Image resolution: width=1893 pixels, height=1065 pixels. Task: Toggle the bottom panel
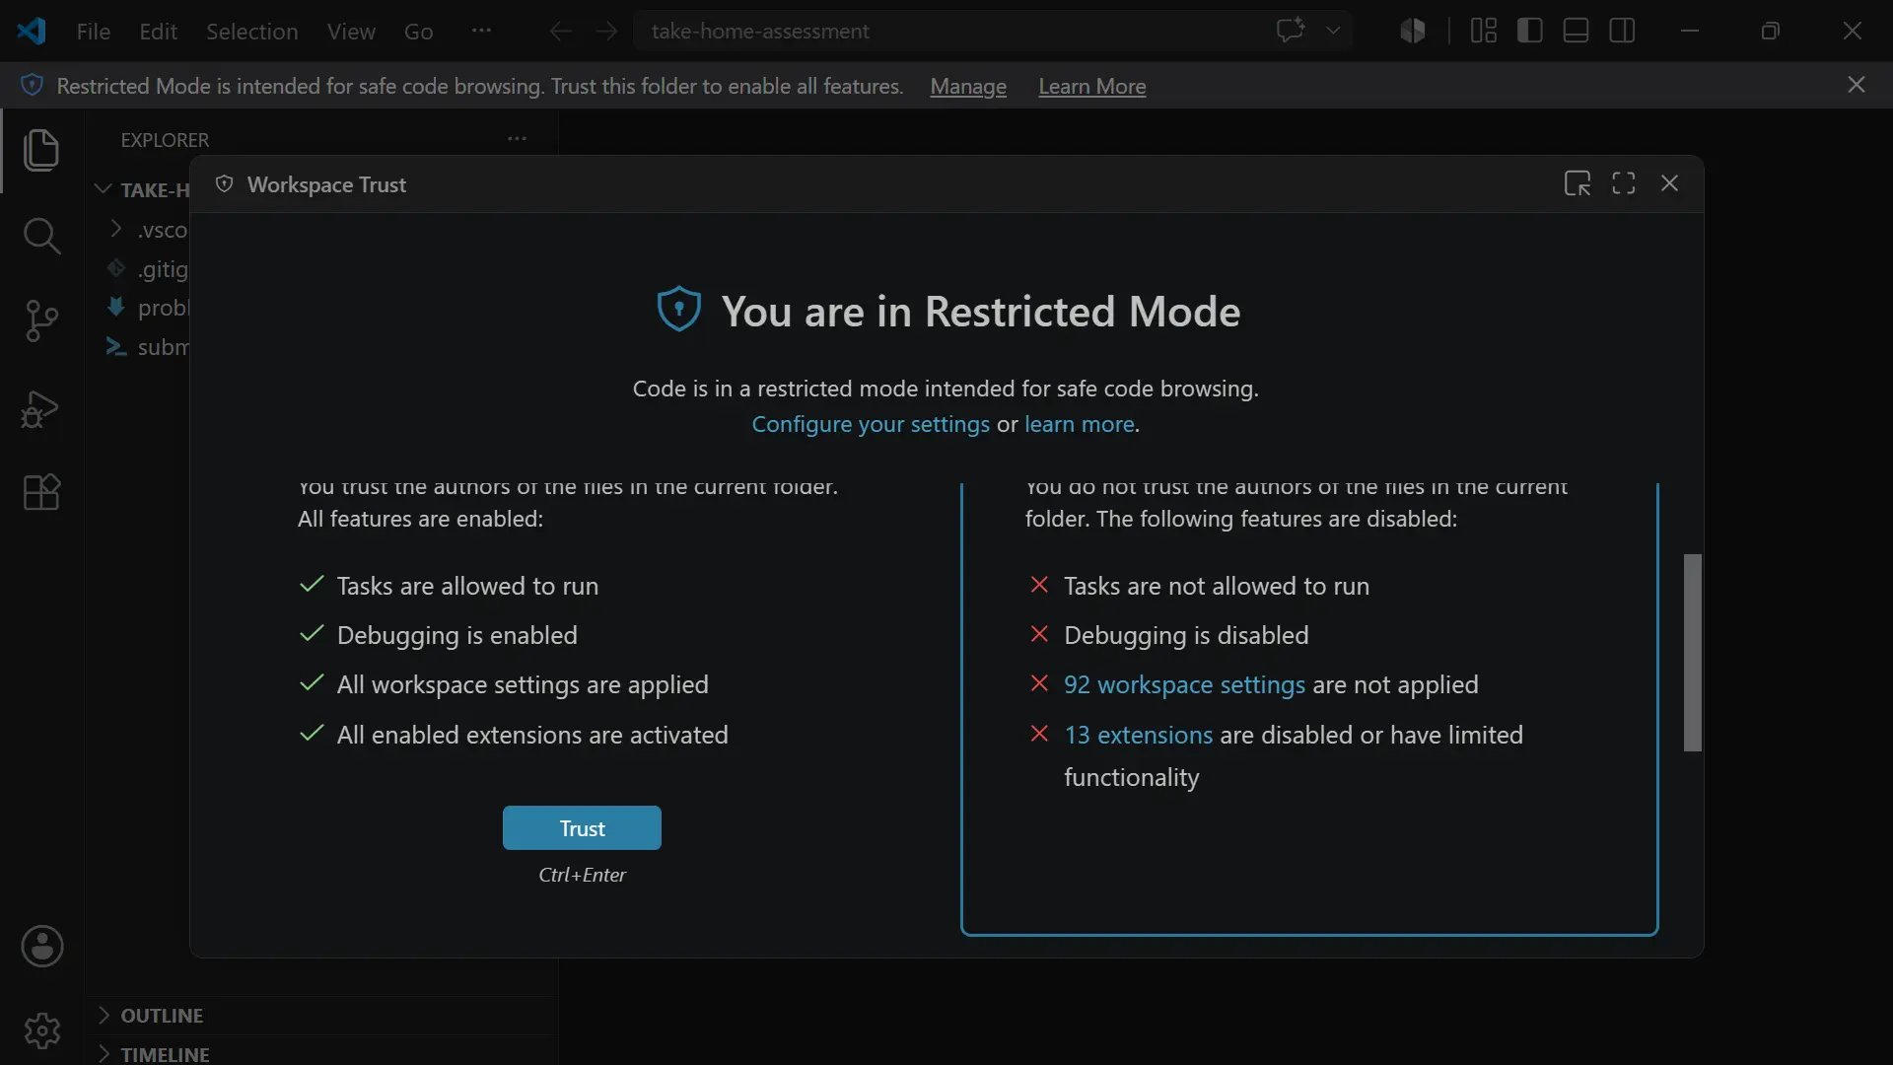tap(1576, 31)
